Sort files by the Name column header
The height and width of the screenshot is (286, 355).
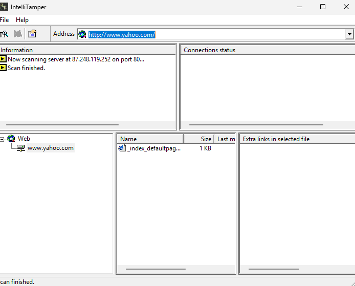tap(150, 139)
